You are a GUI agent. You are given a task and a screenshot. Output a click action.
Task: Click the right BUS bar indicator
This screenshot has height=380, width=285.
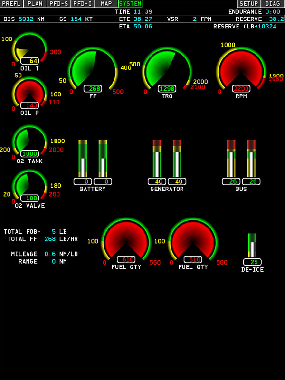[251, 159]
